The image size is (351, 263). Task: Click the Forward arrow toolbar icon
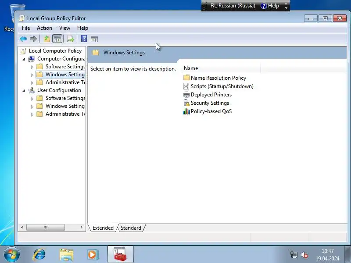click(x=33, y=39)
